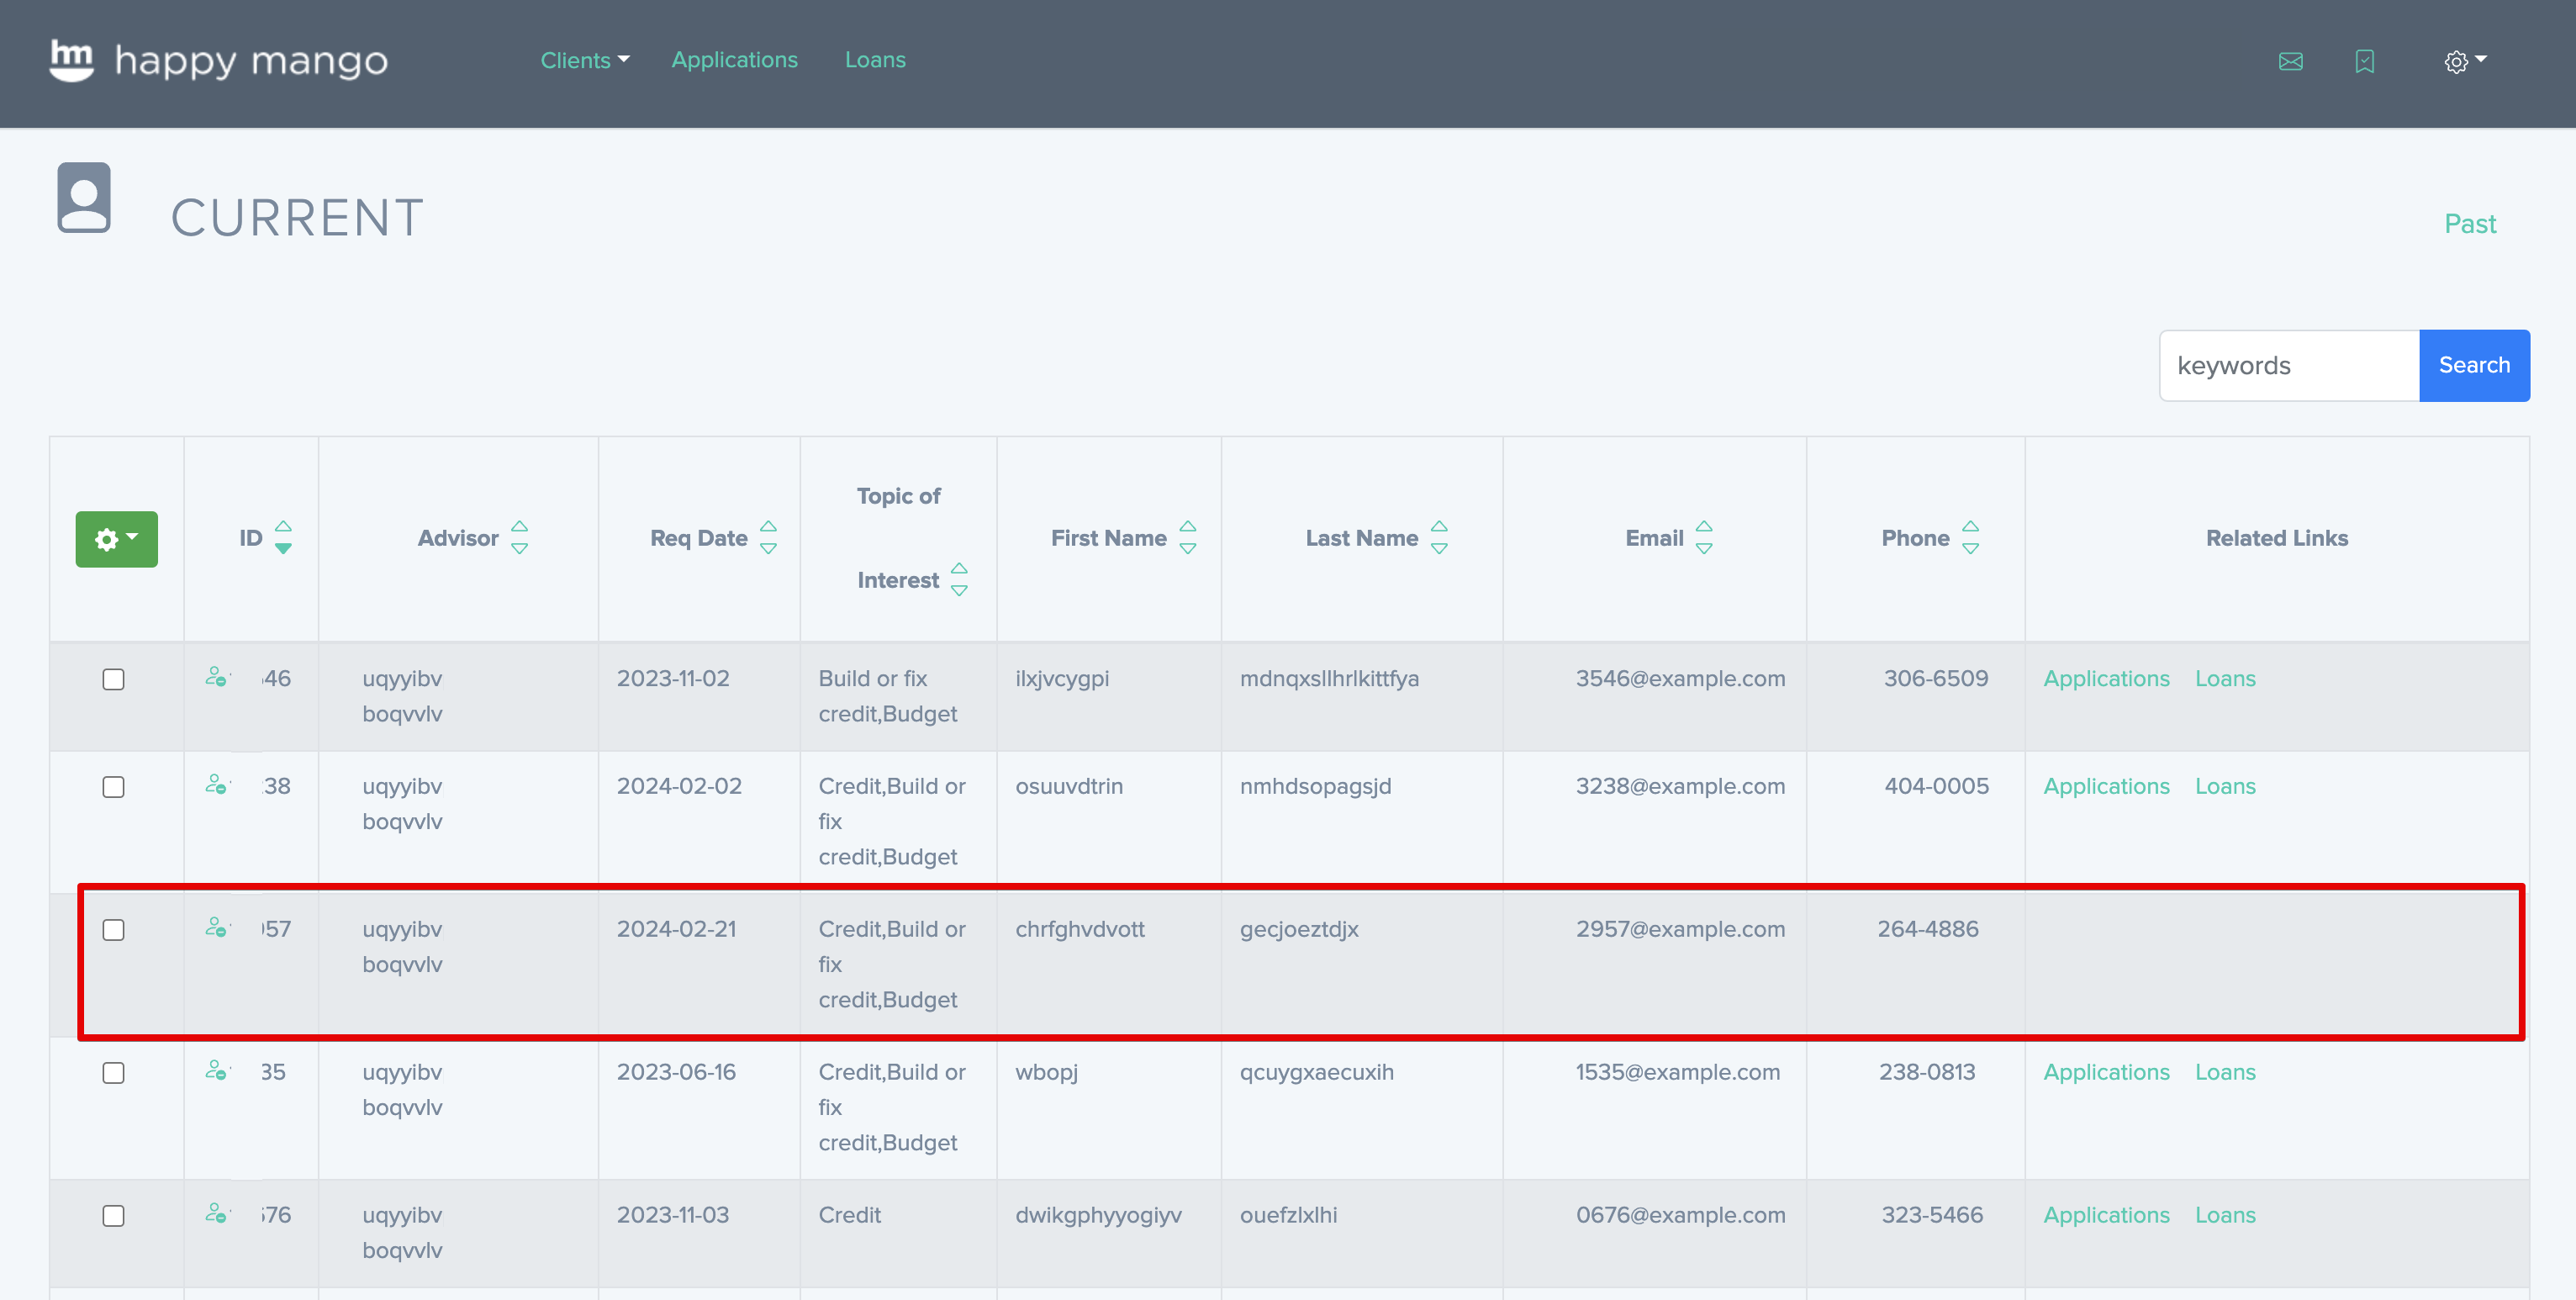Sort table by ID column arrows
This screenshot has width=2576, height=1300.
[283, 538]
